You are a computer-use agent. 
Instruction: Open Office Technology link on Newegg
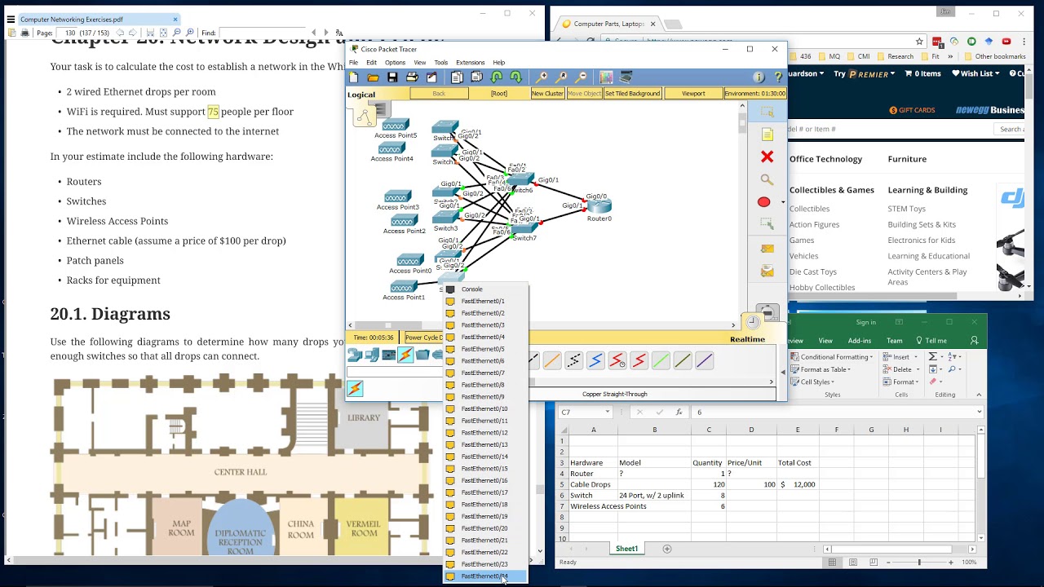(825, 159)
